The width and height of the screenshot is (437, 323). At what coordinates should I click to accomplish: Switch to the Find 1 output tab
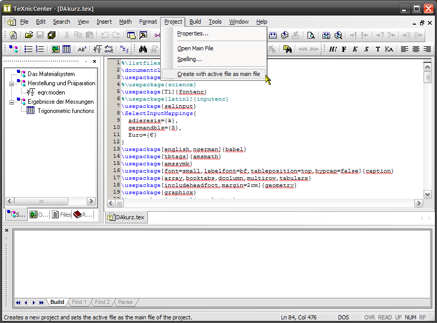(79, 302)
